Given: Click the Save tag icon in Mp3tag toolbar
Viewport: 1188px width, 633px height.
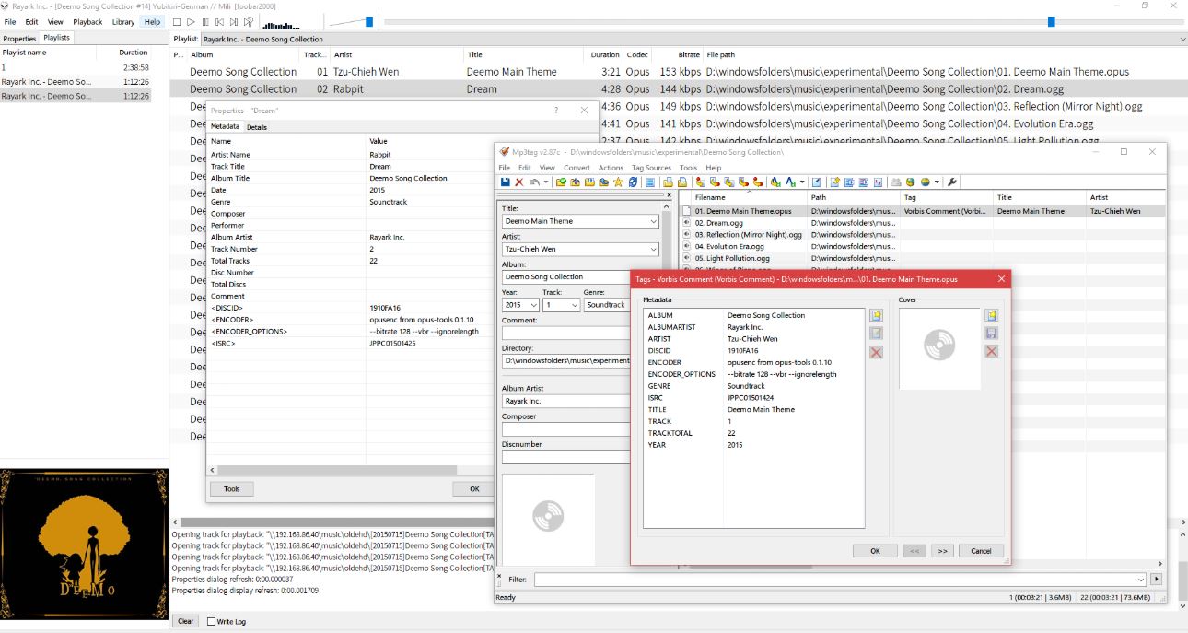Looking at the screenshot, I should (505, 182).
